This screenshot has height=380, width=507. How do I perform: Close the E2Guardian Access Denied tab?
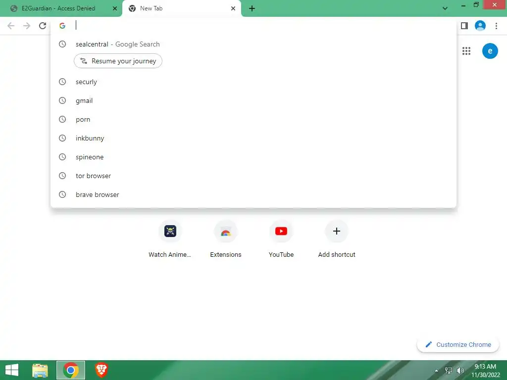click(115, 8)
